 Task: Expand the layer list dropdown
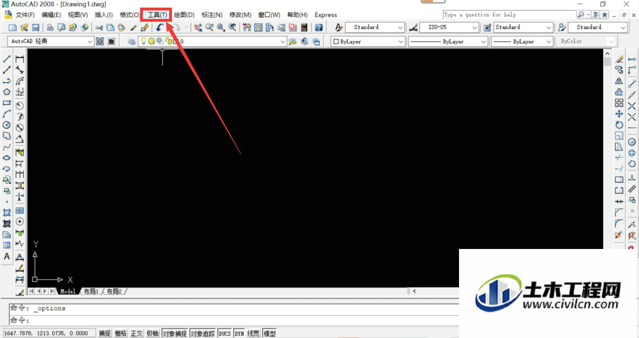283,41
